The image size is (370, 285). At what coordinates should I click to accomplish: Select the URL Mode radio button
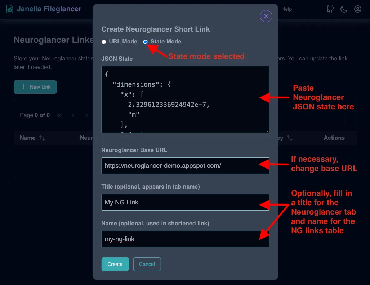pos(104,42)
